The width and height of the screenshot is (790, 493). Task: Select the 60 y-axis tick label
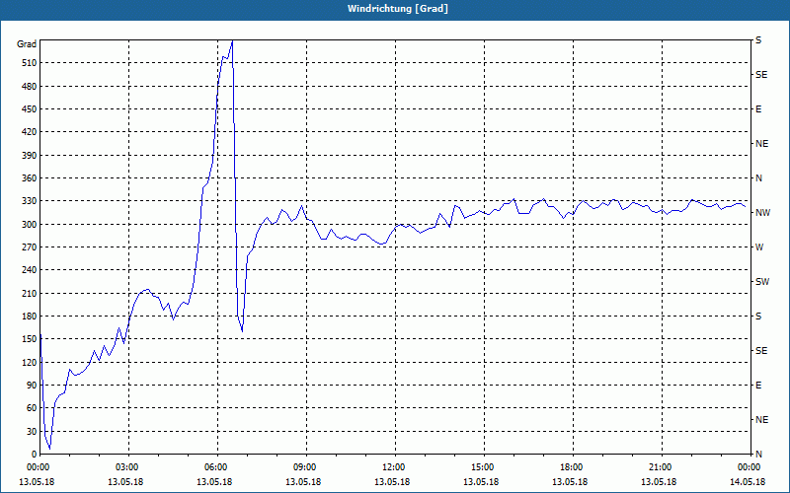point(32,407)
